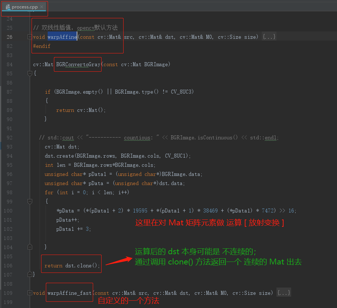Click the commented std::cout line 92
The height and width of the screenshot is (308, 337).
pyautogui.click(x=159, y=138)
